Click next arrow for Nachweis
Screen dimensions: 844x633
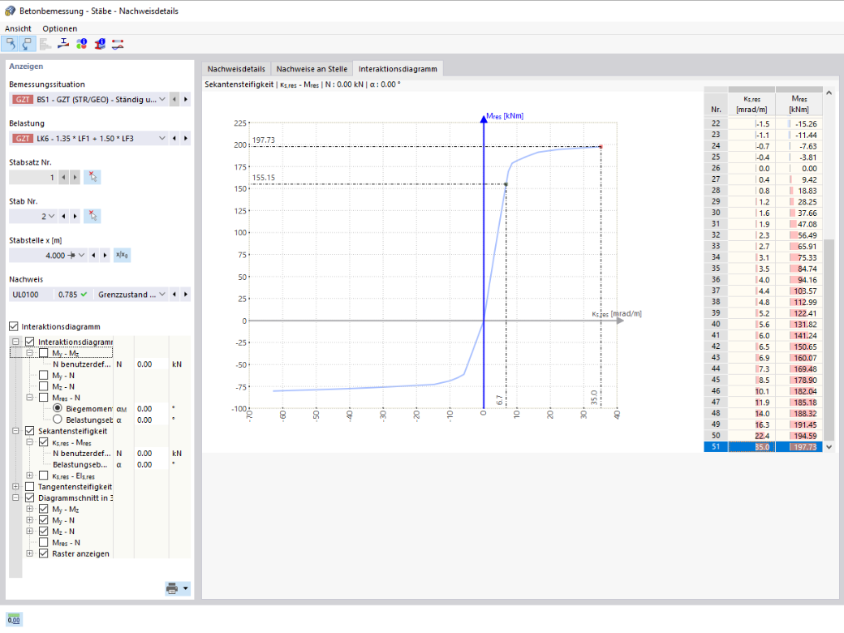[x=186, y=295]
